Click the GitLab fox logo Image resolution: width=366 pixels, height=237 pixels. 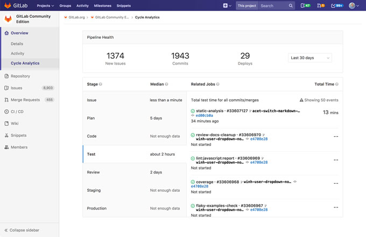(x=8, y=5)
